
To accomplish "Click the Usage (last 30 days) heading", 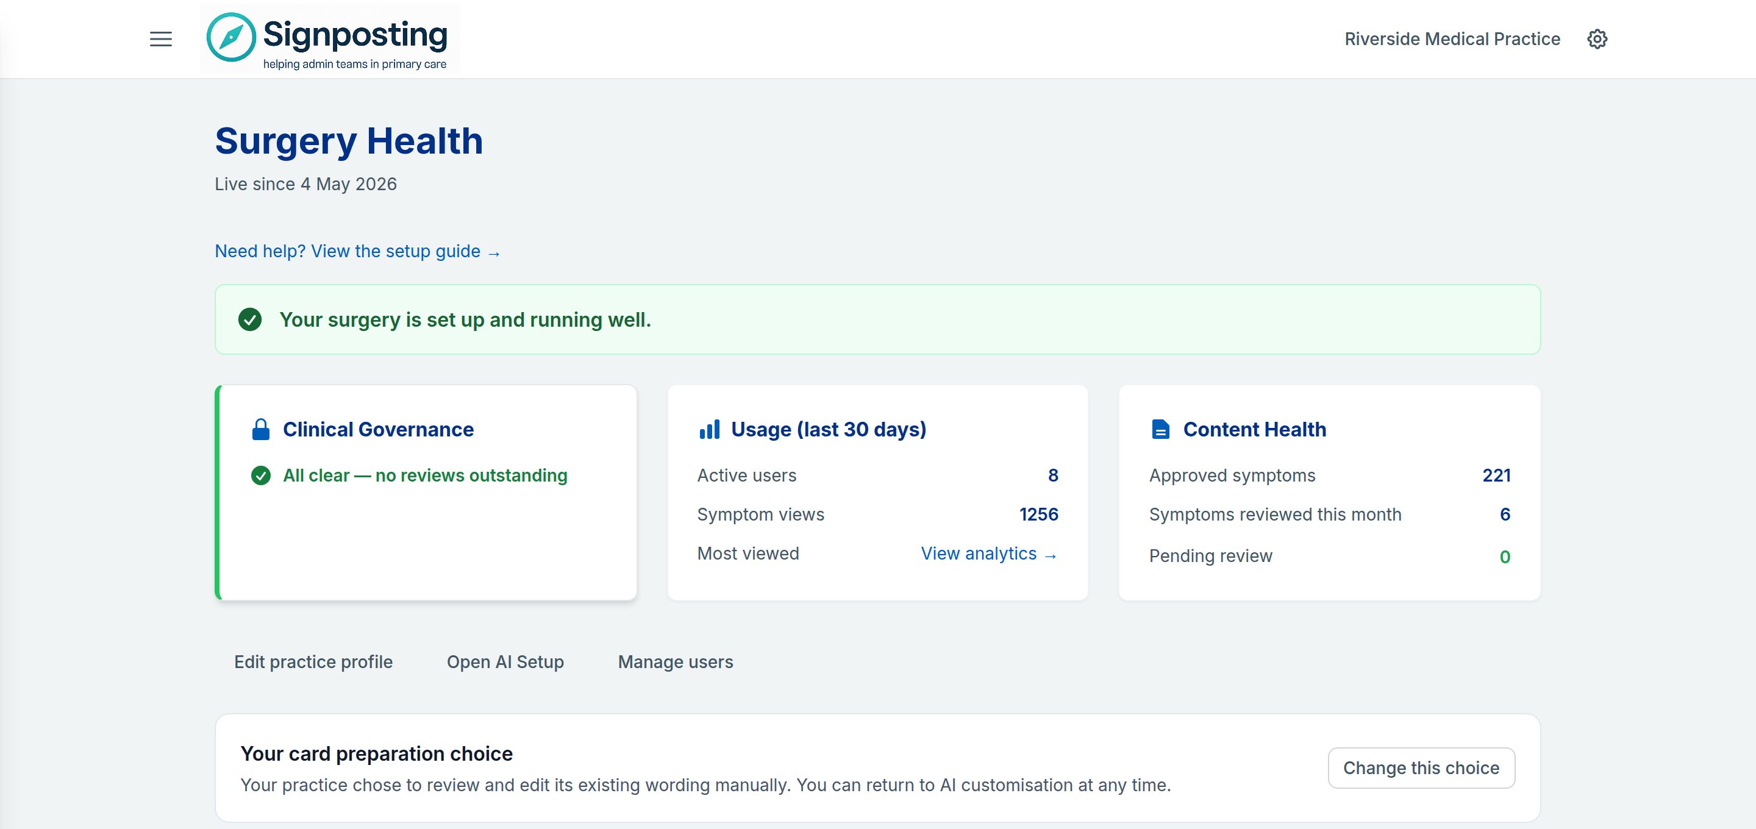I will pos(829,430).
